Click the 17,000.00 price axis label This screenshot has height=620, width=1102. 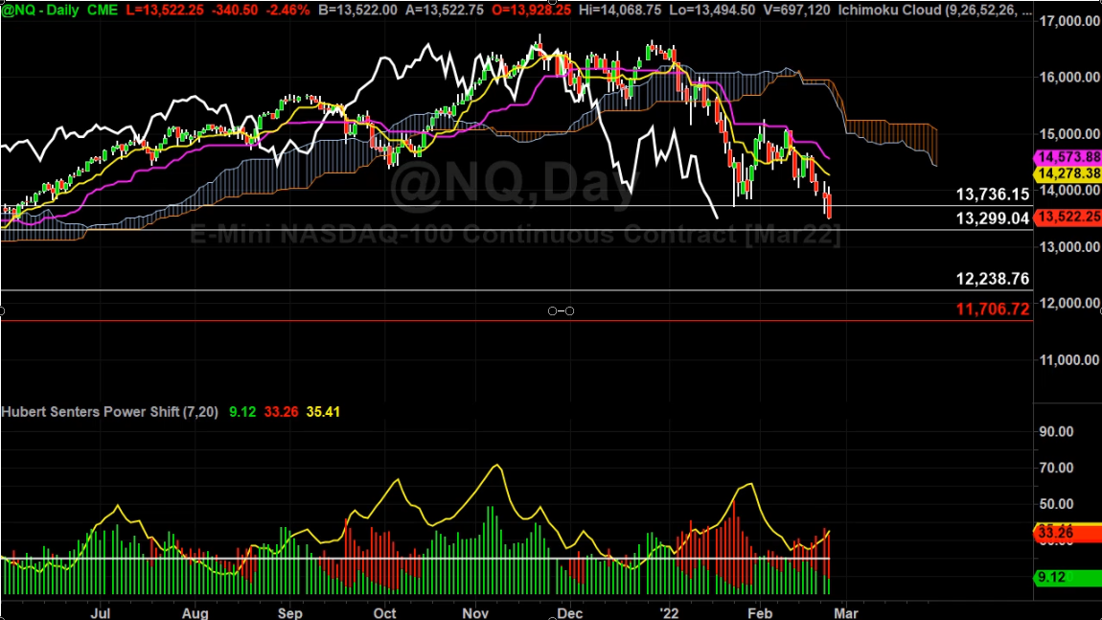coord(1069,21)
